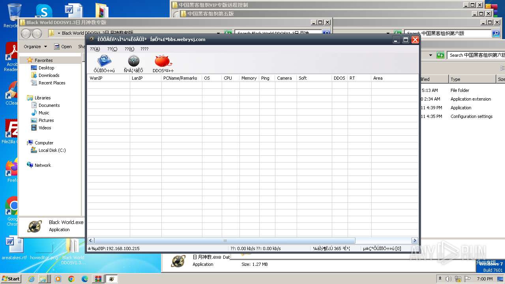This screenshot has width=505, height=284.
Task: Open Downloads in navigation pane
Action: 49,75
